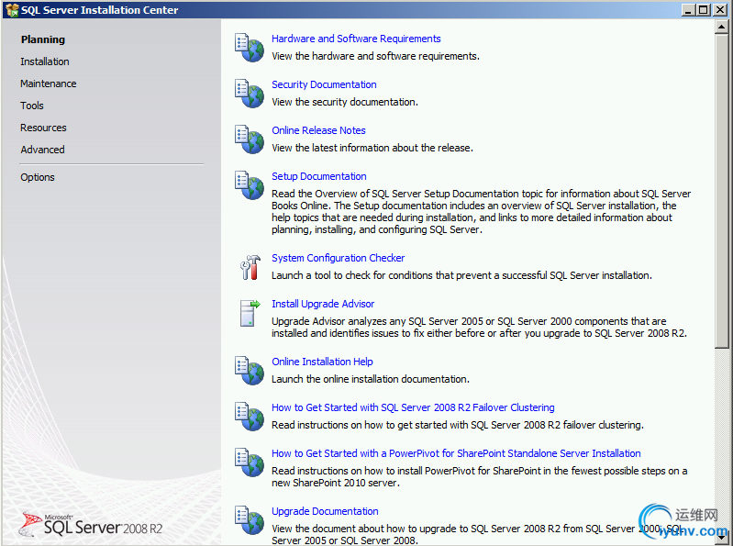Open the Failover Clustering getting started link
733x546 pixels.
pos(413,407)
